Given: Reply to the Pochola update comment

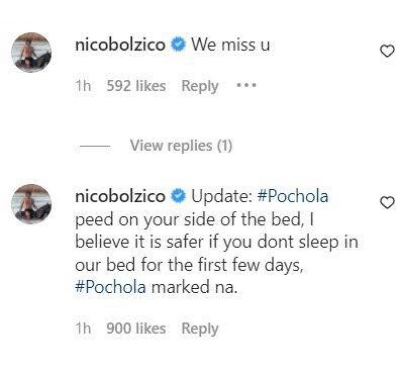Looking at the screenshot, I should [200, 329].
